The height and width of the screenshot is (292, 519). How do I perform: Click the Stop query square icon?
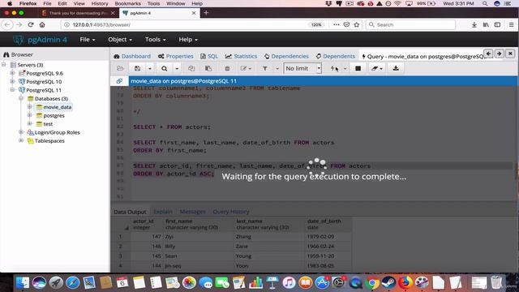click(358, 68)
